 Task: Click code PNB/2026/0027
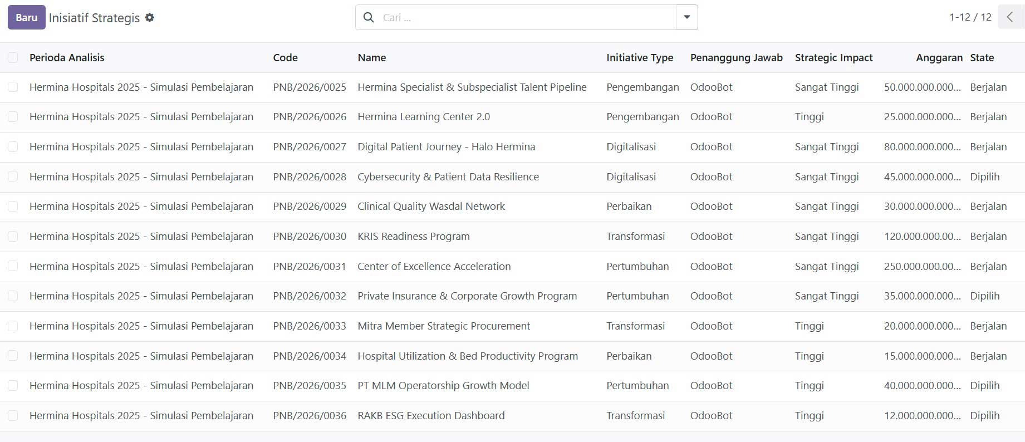point(310,146)
